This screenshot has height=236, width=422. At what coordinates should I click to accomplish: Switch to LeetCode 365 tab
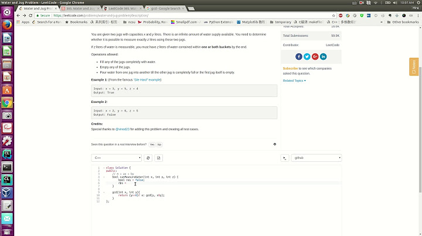(x=122, y=9)
